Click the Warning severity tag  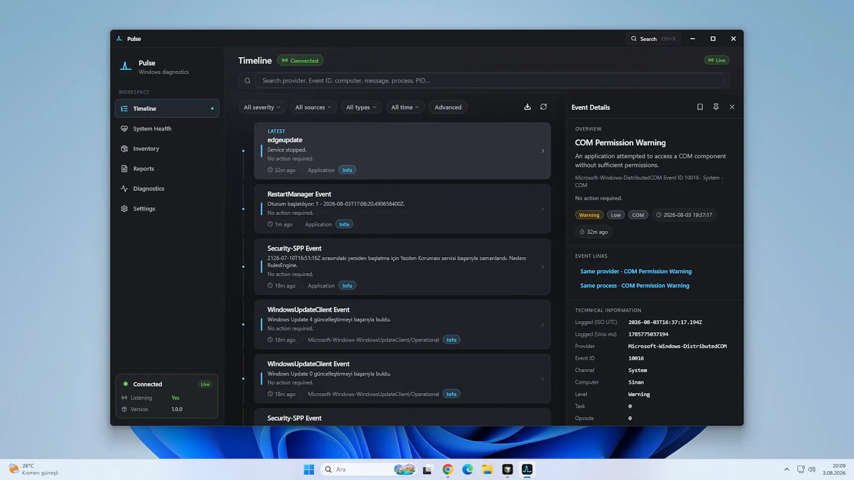589,215
